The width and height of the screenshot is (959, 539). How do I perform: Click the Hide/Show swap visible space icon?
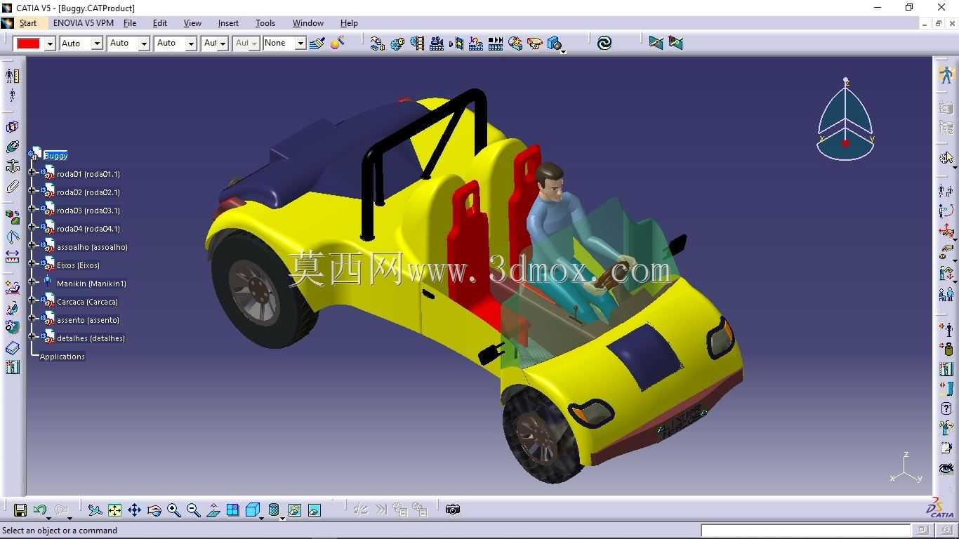pos(315,510)
